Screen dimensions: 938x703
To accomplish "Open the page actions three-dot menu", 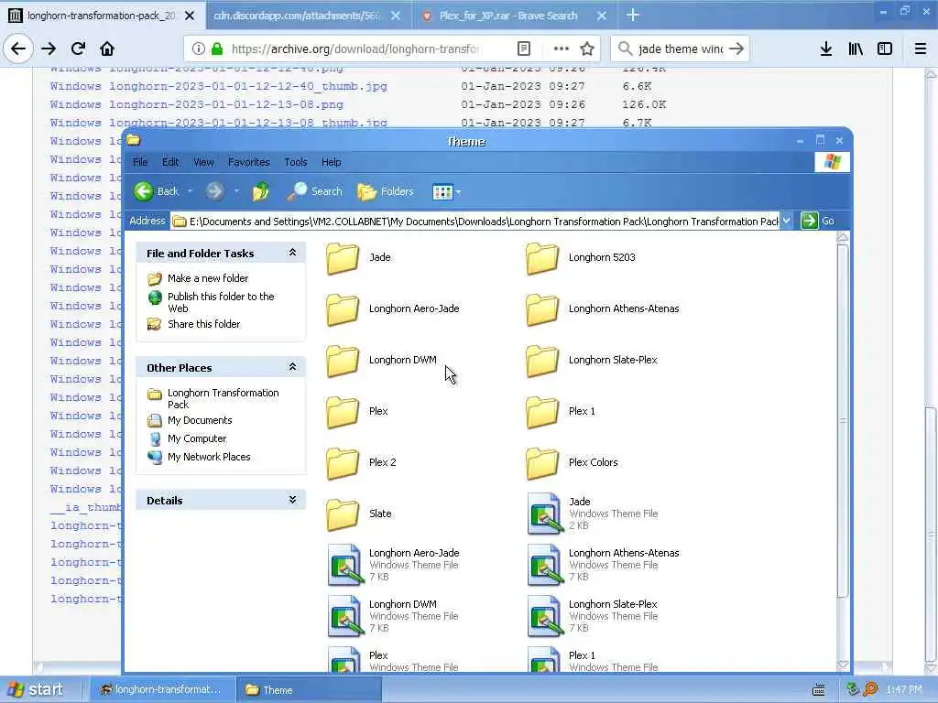I will [x=561, y=49].
